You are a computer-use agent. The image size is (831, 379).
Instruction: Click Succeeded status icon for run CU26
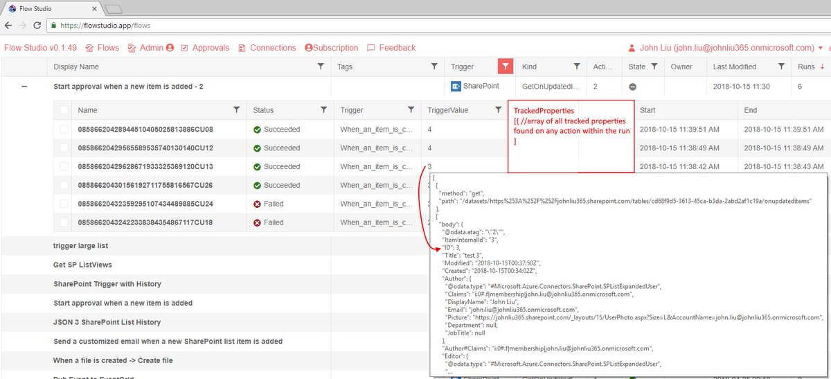coord(257,186)
